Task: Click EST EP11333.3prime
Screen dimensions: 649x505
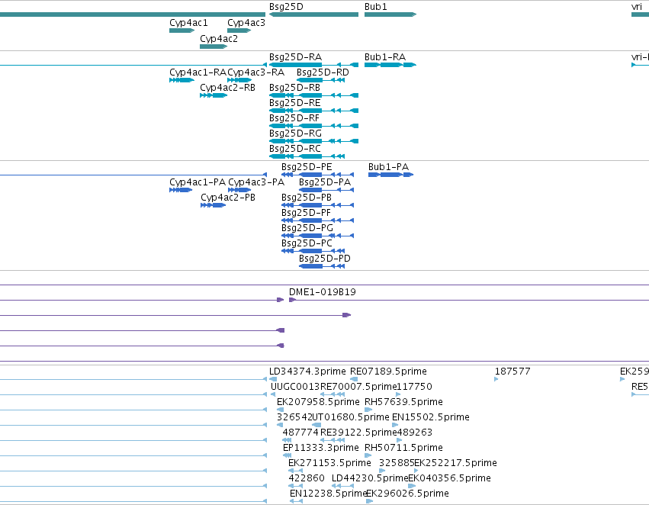Action: point(321,449)
